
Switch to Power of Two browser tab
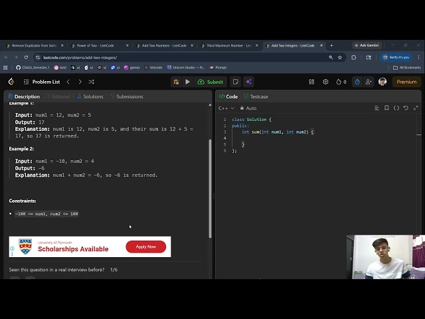pyautogui.click(x=99, y=46)
